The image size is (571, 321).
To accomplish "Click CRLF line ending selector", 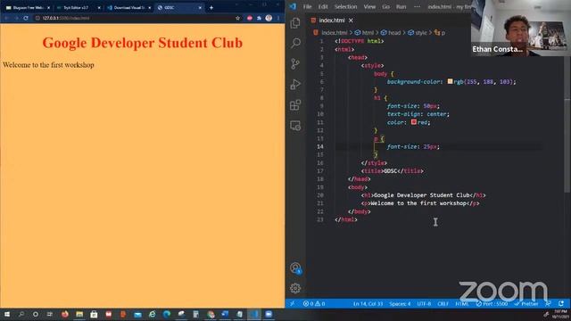I will 443,303.
